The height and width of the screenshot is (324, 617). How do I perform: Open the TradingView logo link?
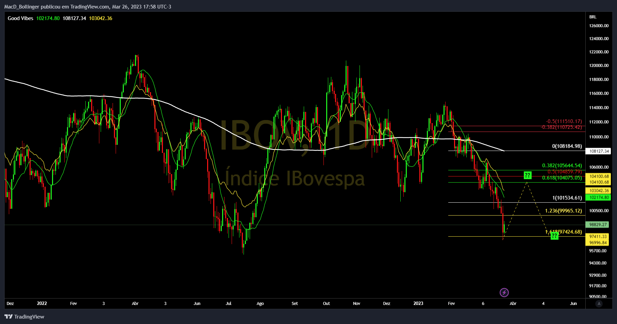point(24,317)
